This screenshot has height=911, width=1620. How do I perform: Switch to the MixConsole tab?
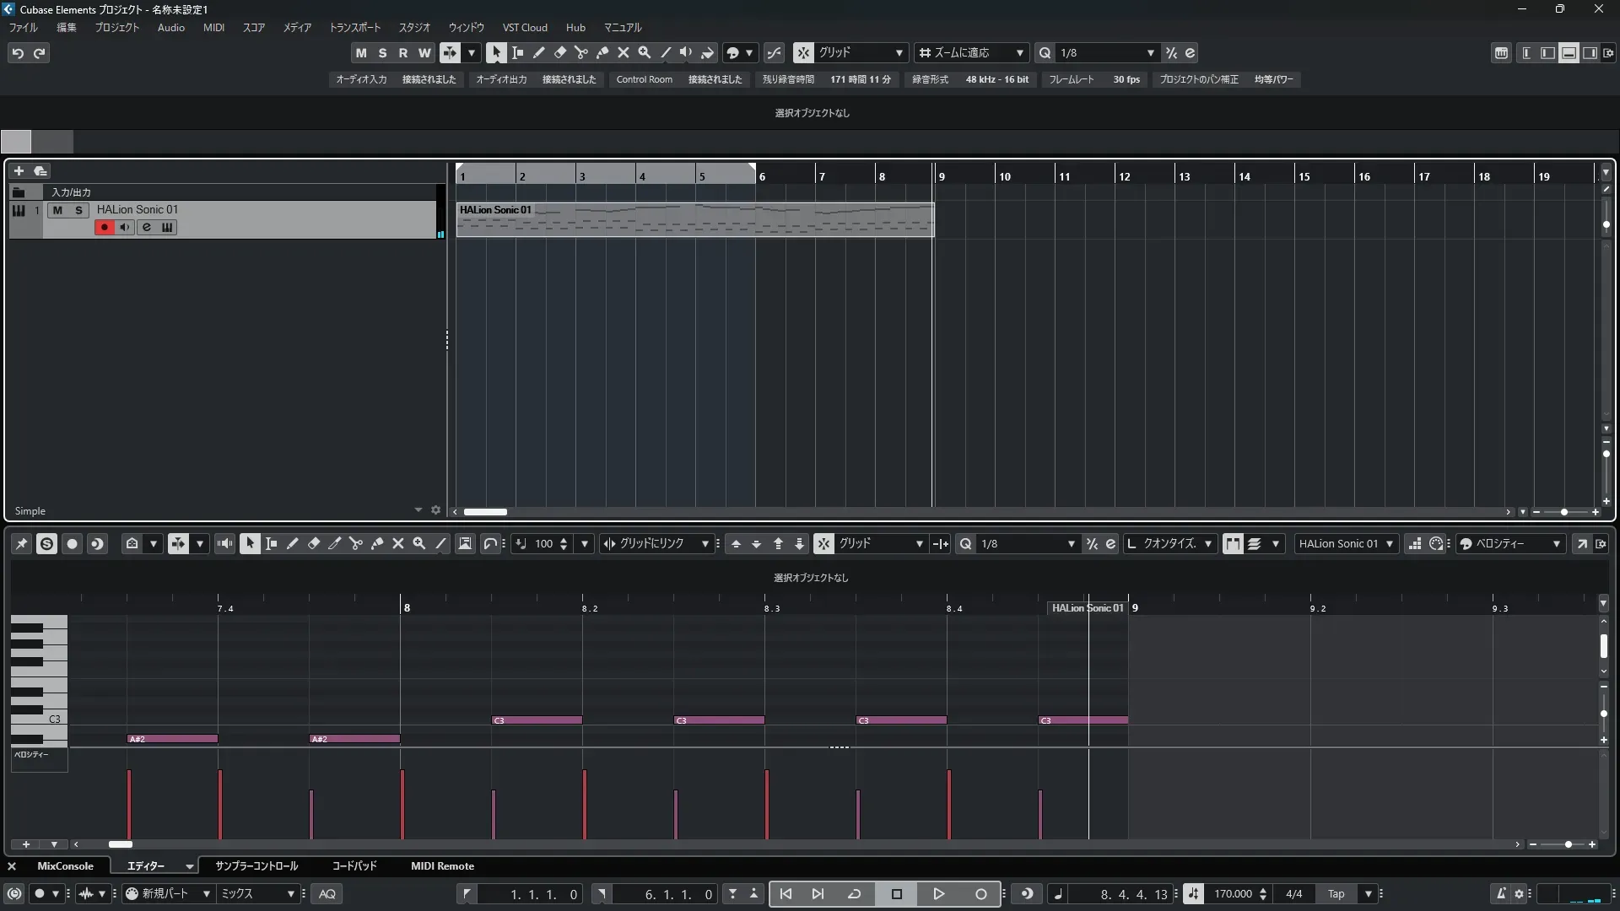(65, 865)
